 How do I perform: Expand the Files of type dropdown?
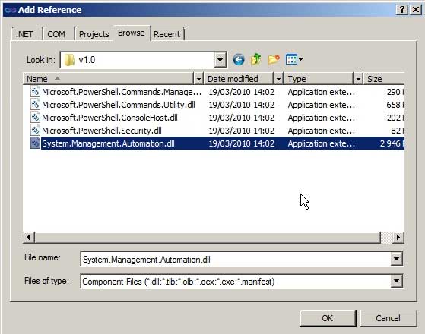396,281
